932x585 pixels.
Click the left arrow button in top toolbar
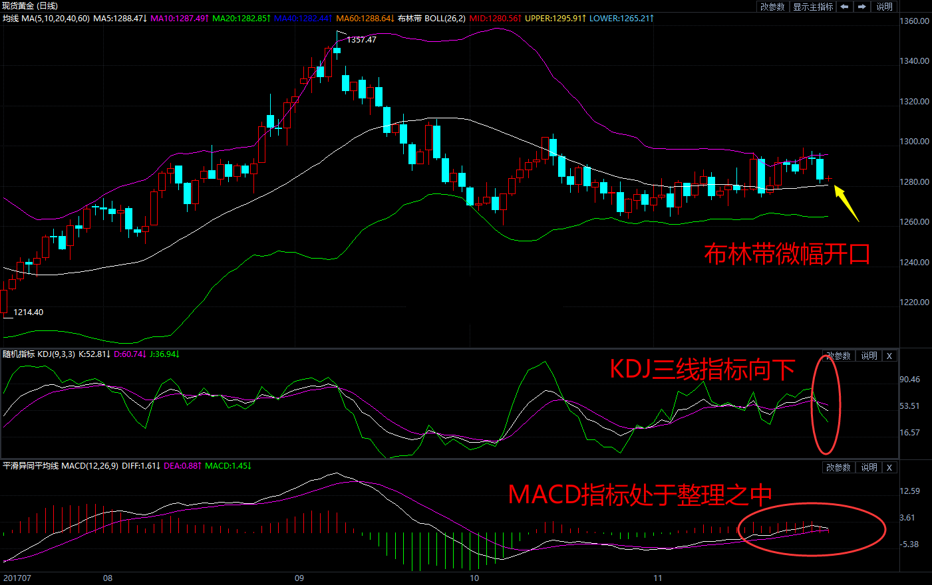coord(844,7)
